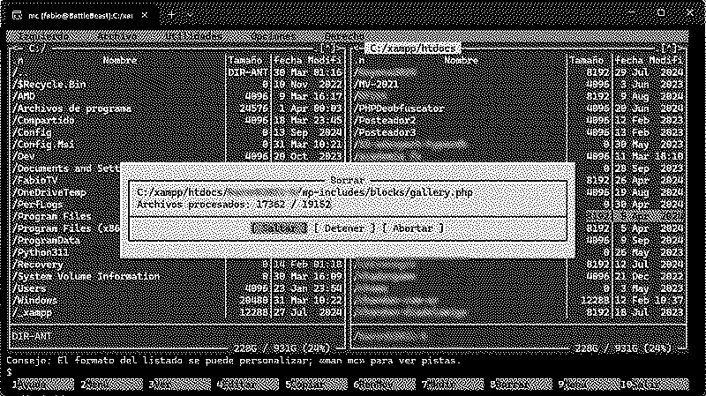Click function key 9 Menú
706x396 pixels.
pyautogui.click(x=590, y=385)
